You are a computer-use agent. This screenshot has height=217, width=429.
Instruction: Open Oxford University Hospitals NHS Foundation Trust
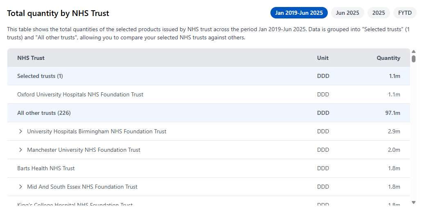click(x=80, y=94)
